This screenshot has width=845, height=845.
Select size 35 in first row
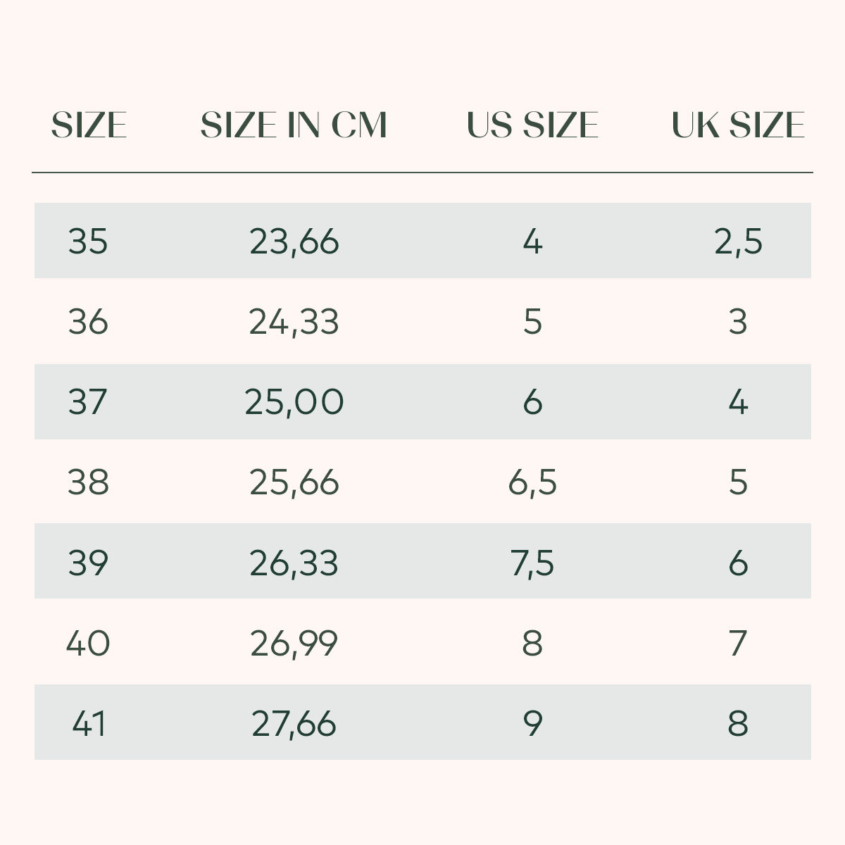88,242
